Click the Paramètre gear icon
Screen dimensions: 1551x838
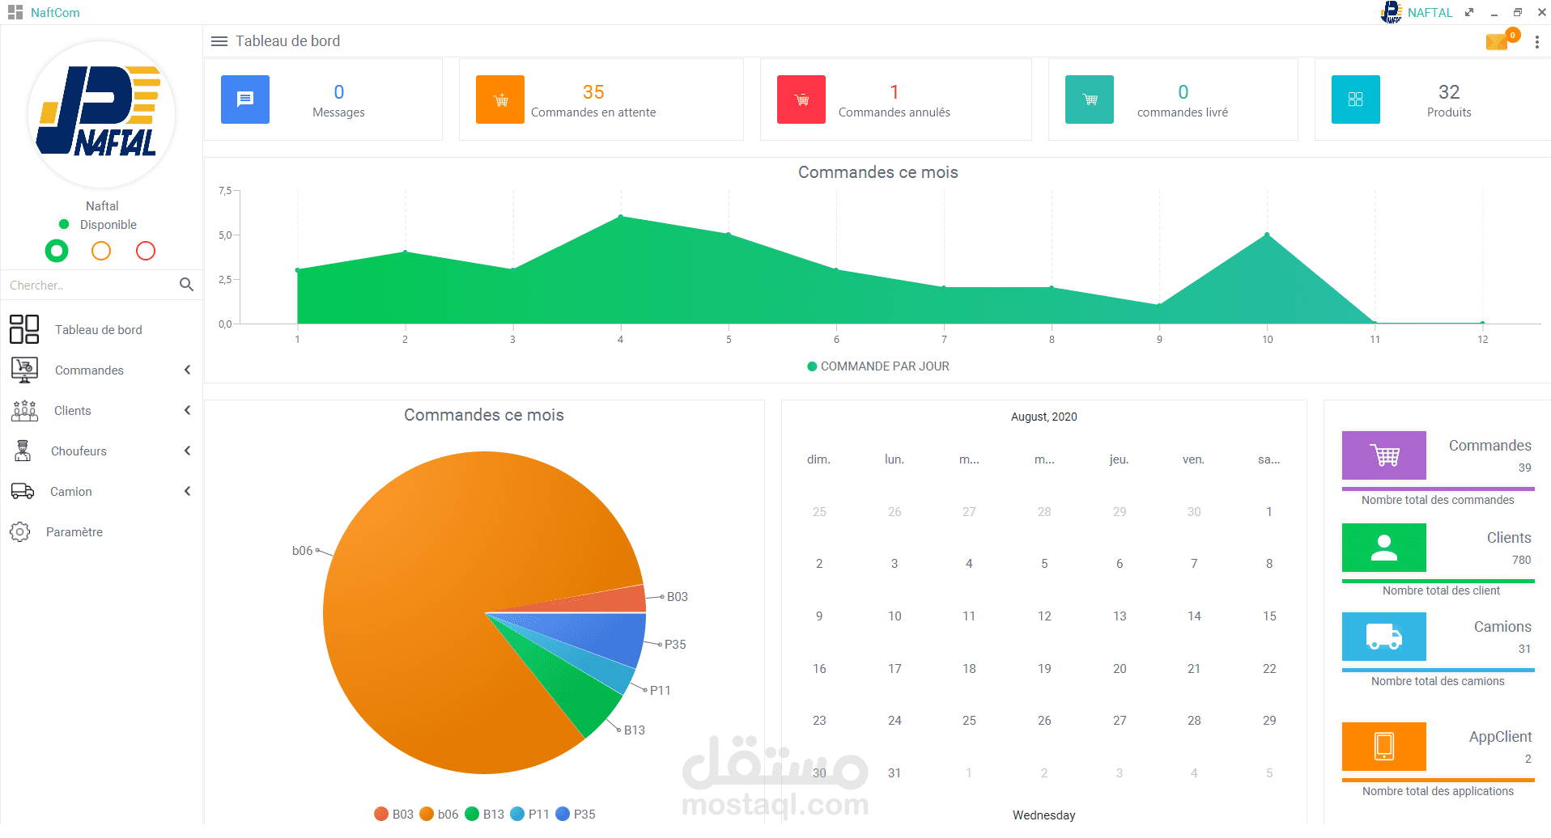20,531
